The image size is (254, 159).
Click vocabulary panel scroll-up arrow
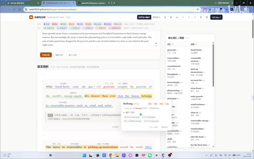point(213,43)
